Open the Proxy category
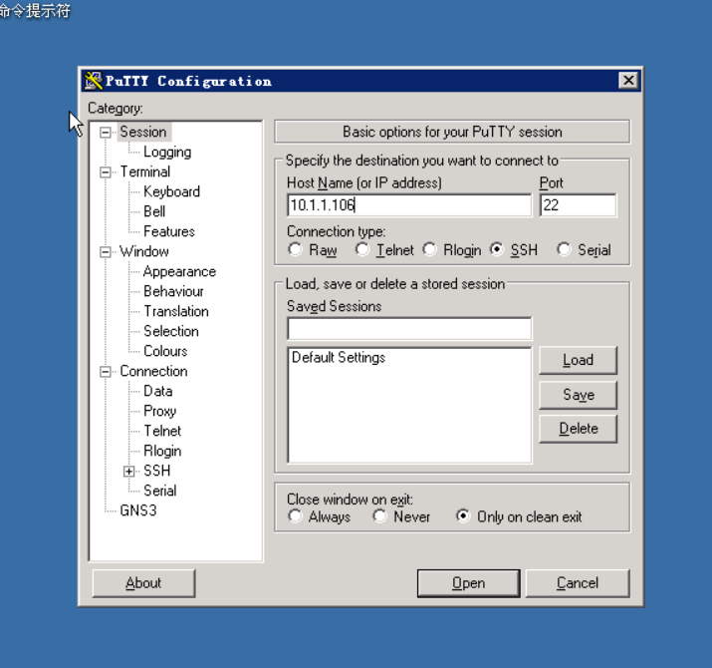Viewport: 712px width, 668px height. tap(160, 411)
